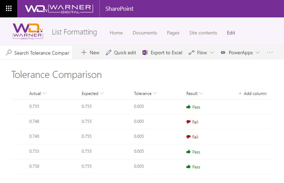Click the Tolerance Comparison list title

pos(57,74)
